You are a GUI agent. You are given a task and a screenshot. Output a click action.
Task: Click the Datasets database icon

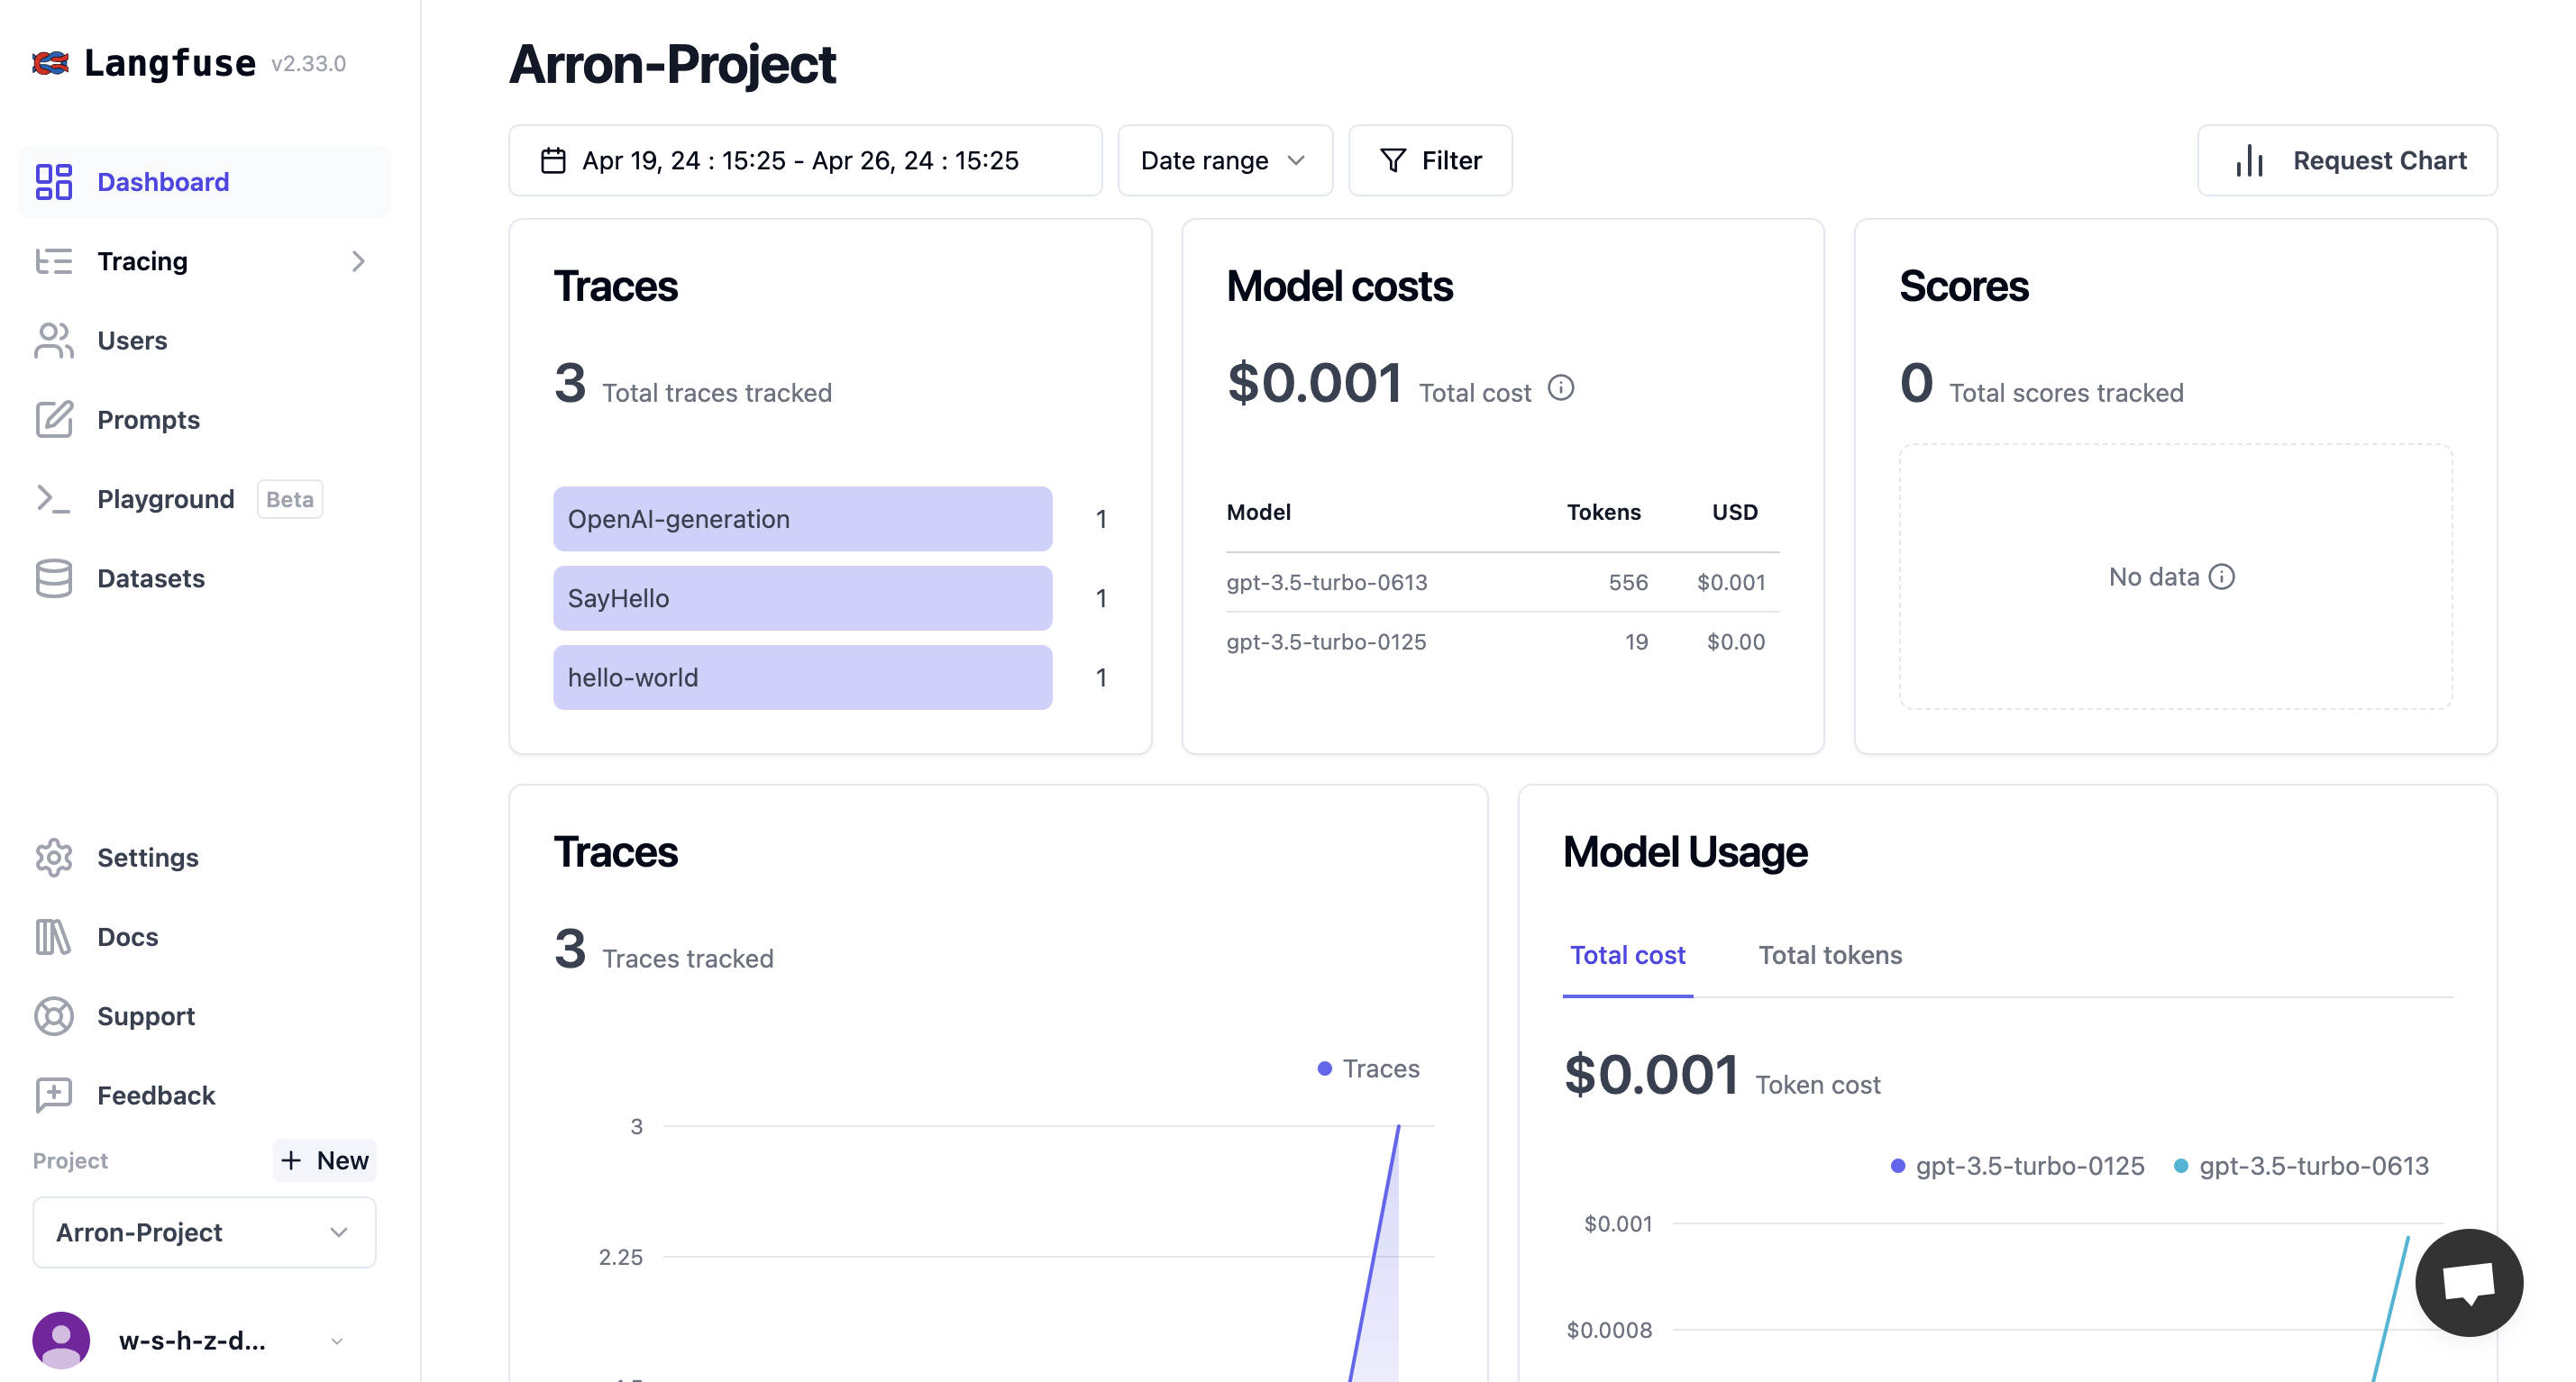(54, 578)
